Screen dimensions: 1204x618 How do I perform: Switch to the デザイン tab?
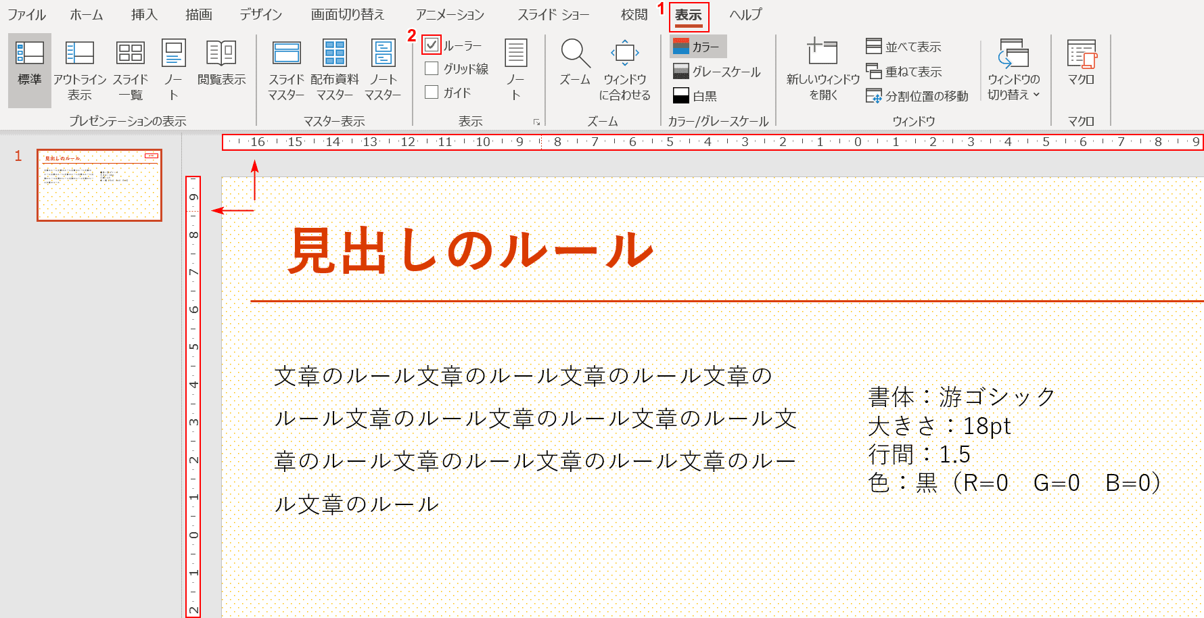[260, 15]
